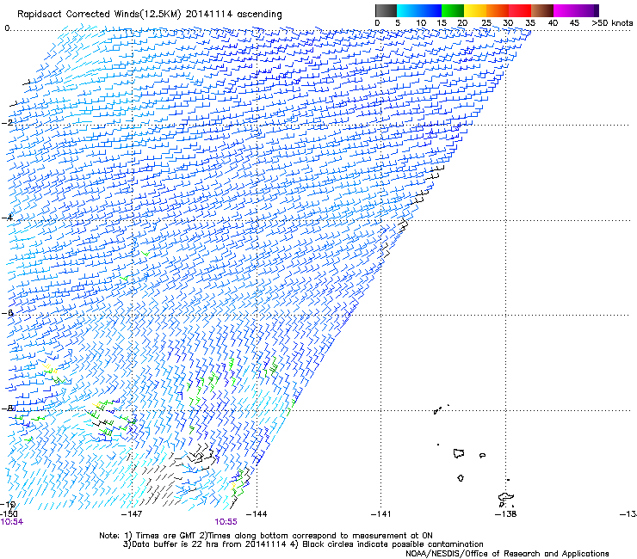Viewport: 637px width, 559px height.
Task: Click the '-141' longitude axis label
Action: [381, 514]
